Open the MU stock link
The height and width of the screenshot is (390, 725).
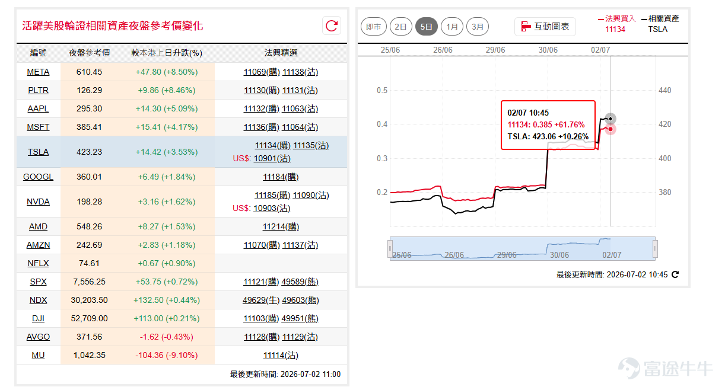pyautogui.click(x=39, y=355)
